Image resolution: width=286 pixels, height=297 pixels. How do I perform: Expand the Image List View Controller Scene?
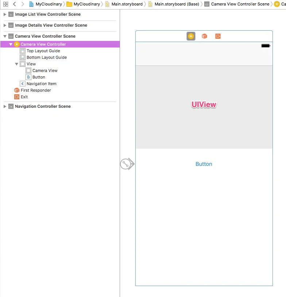coord(5,14)
